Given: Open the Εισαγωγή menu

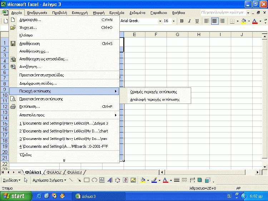Looking at the screenshot, I should 80,12.
